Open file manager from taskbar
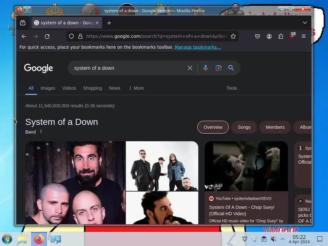 22,239
